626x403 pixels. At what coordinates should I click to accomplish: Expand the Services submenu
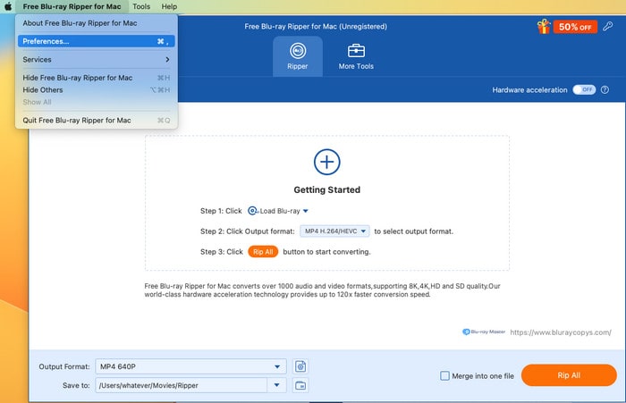(x=96, y=60)
